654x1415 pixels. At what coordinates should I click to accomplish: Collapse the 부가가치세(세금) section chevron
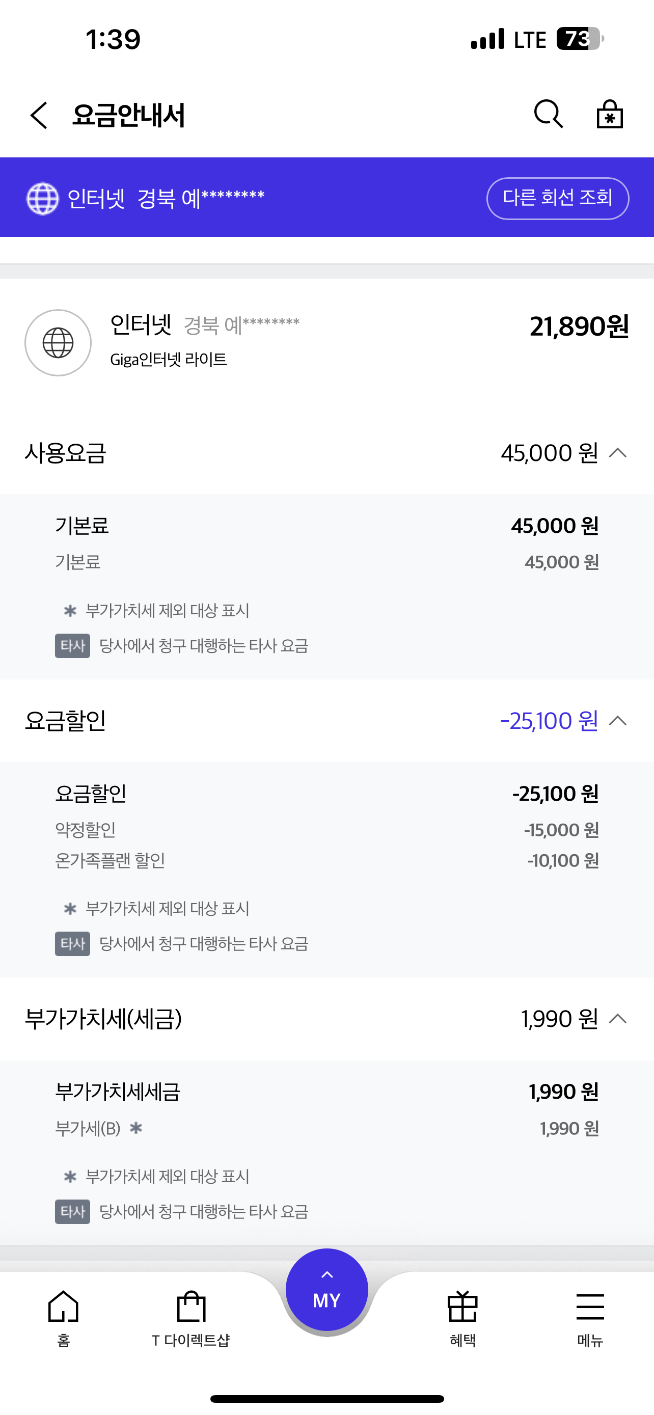click(x=618, y=1019)
